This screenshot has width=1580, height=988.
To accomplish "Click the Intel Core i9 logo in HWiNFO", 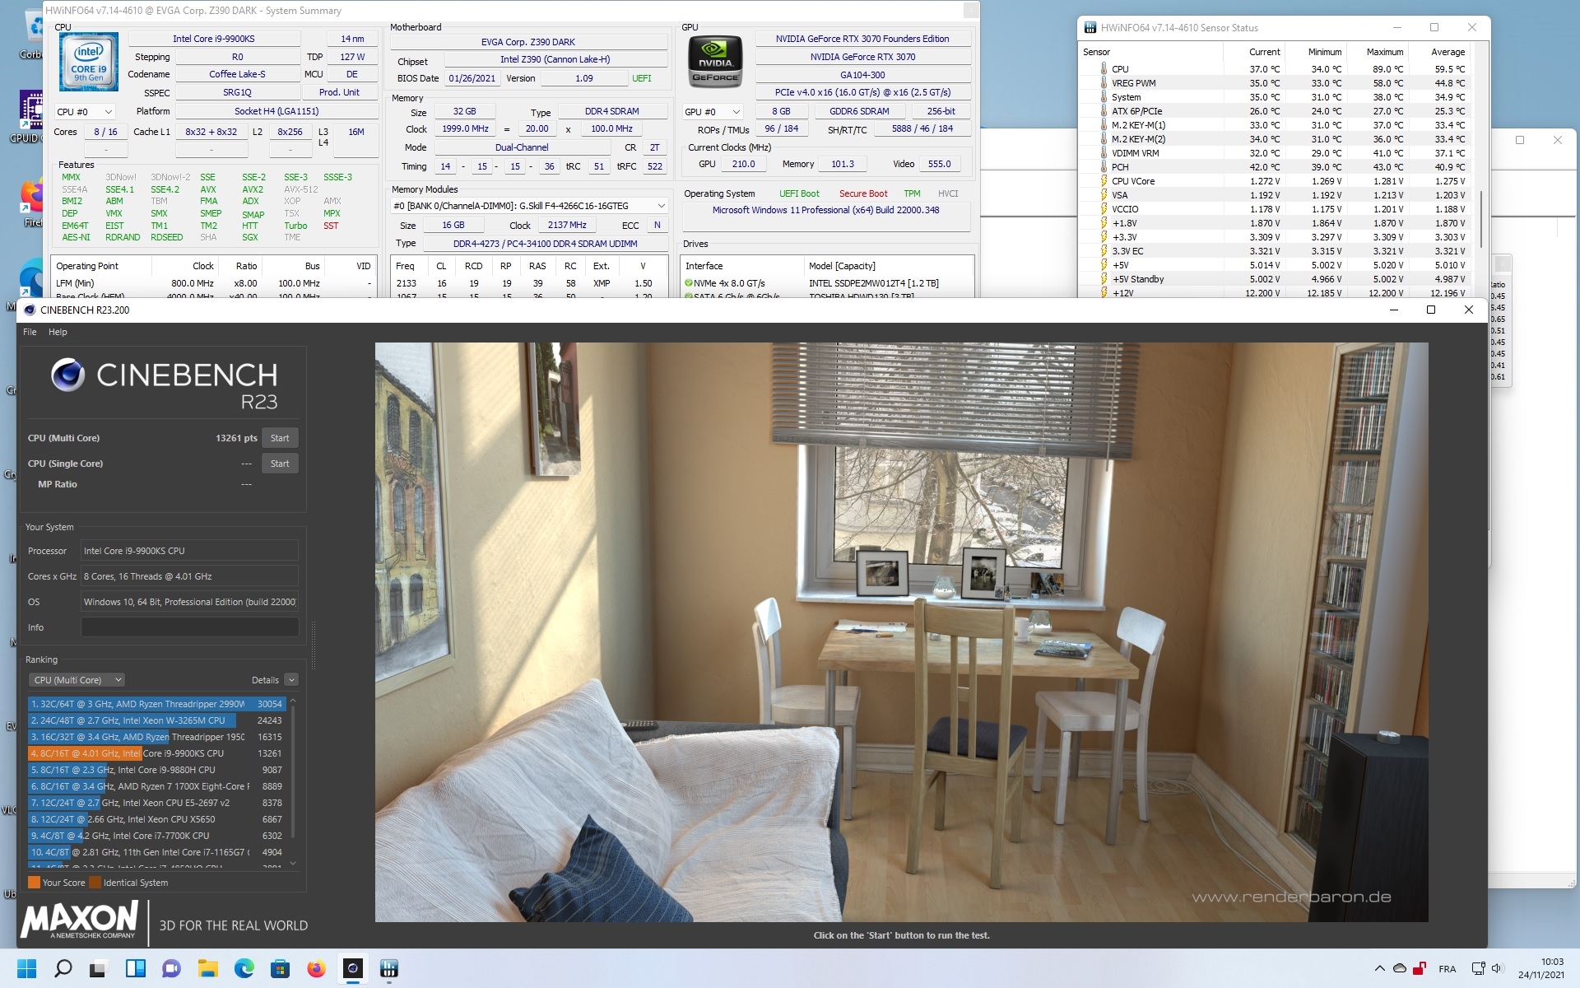I will pos(89,62).
